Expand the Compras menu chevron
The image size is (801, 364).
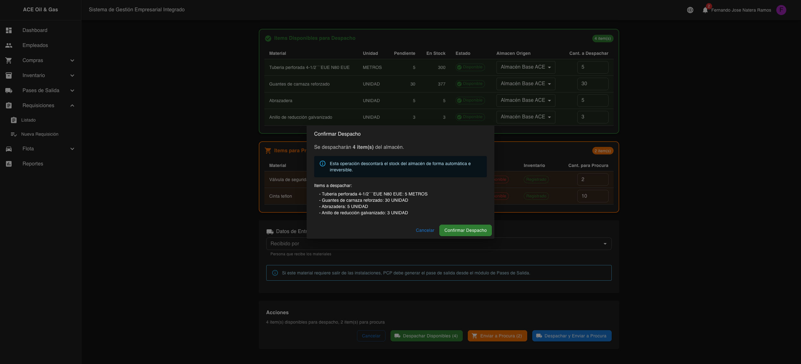pyautogui.click(x=72, y=60)
